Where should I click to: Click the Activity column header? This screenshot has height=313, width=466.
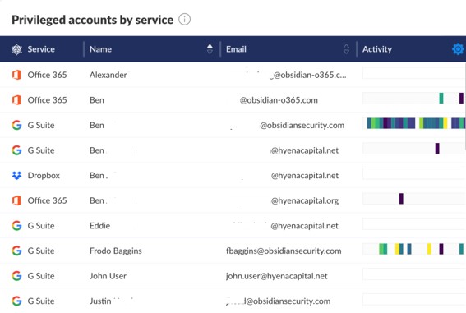point(377,49)
